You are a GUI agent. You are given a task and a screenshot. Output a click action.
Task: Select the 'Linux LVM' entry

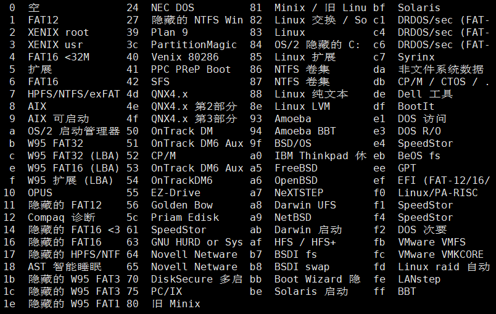(302, 106)
